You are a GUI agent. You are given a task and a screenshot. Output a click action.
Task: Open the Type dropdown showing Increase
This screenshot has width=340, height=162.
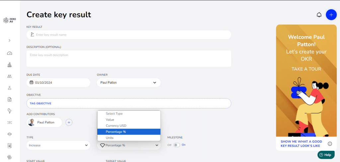point(58,145)
